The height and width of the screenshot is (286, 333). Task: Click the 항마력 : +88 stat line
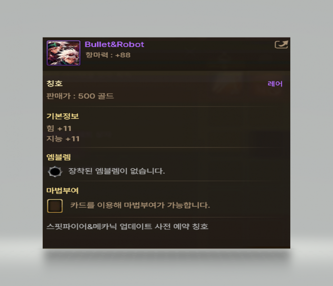[108, 55]
